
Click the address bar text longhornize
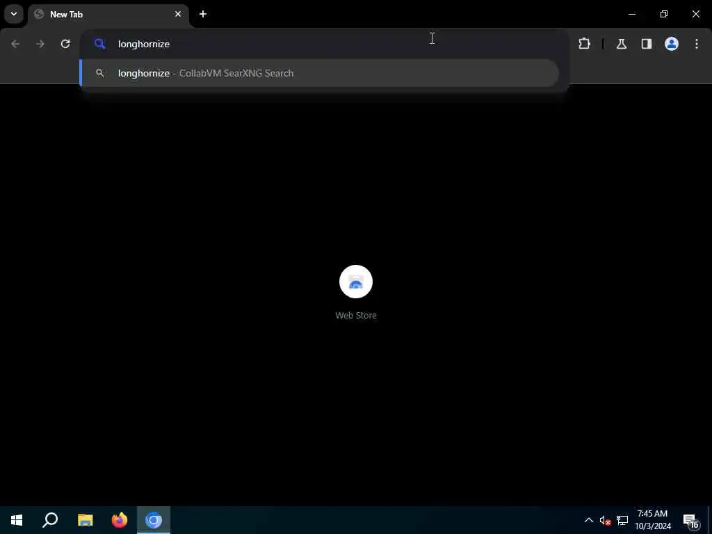tap(144, 44)
